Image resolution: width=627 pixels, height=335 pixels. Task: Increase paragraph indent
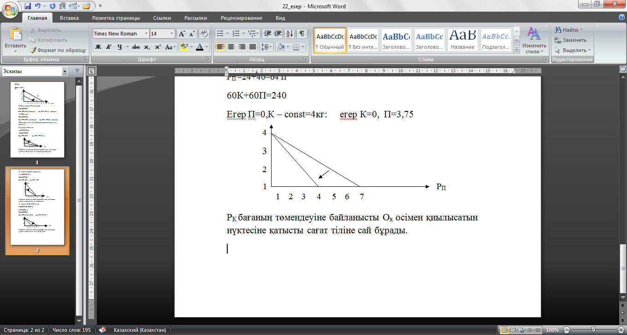(x=278, y=34)
